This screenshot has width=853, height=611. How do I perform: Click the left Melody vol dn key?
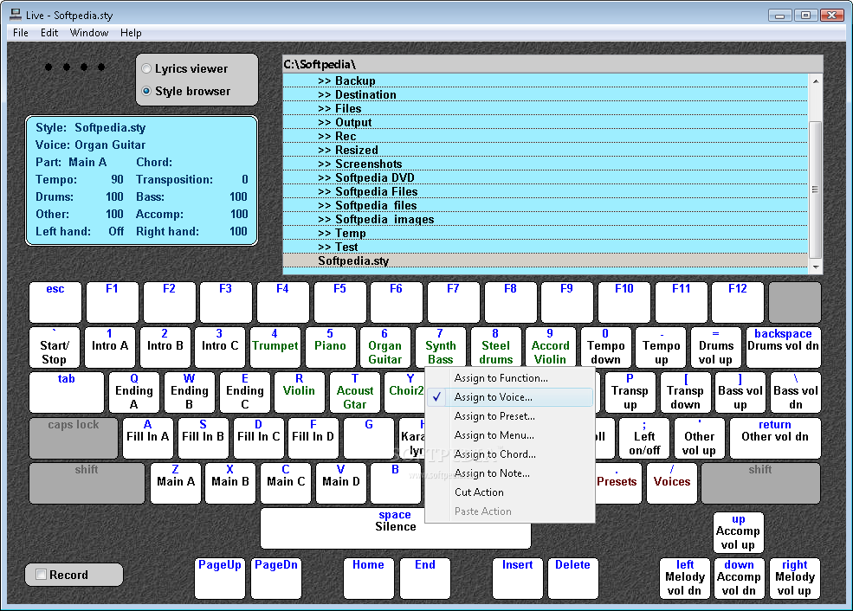(685, 578)
